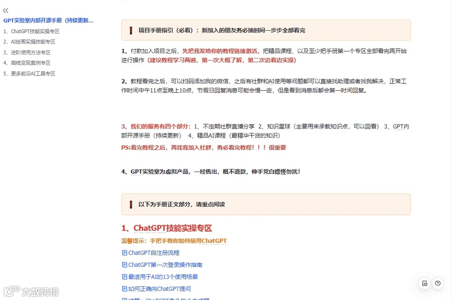Click the page icon beside ChatGPT第一次登录操作指南
This screenshot has width=452, height=300.
124,264
